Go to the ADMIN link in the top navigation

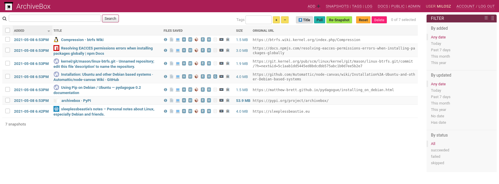click(x=414, y=6)
